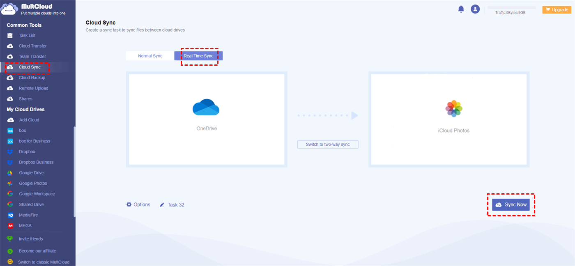The width and height of the screenshot is (575, 266).
Task: Click the Dropbox Business logo icon
Action: click(10, 162)
